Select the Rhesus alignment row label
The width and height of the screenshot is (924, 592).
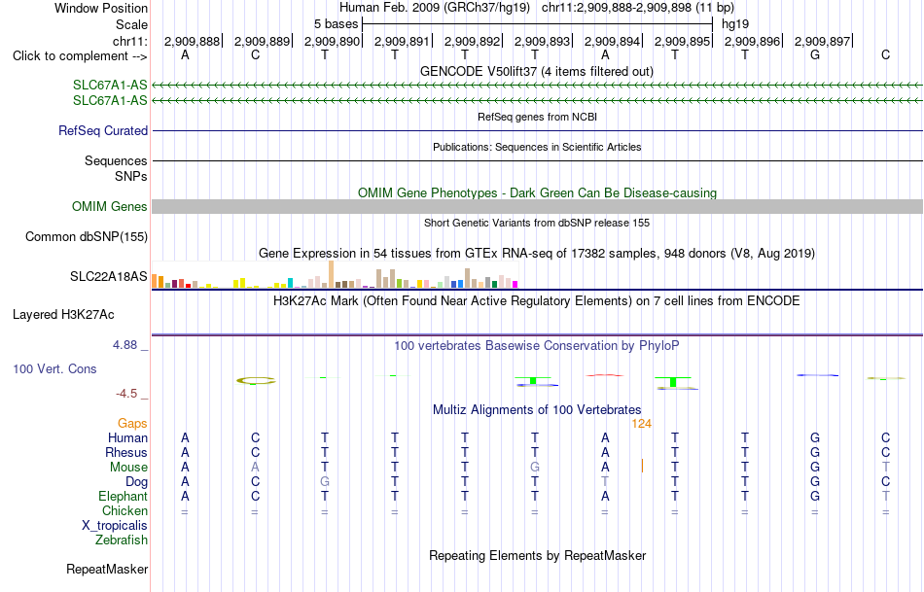point(126,452)
